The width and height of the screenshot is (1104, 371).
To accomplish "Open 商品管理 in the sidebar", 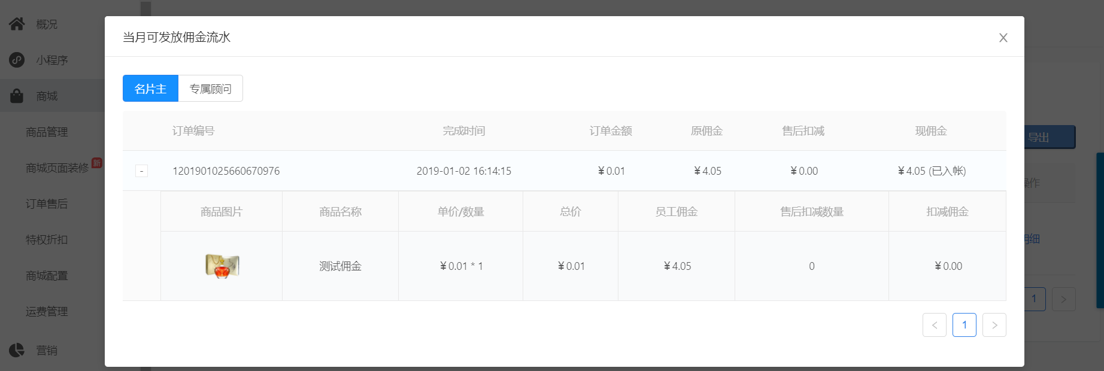I will (47, 132).
